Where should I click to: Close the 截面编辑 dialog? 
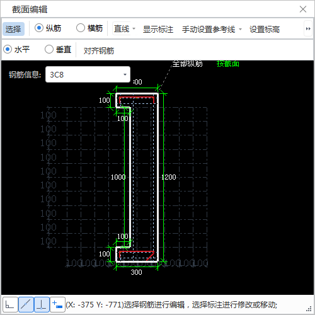(303, 9)
